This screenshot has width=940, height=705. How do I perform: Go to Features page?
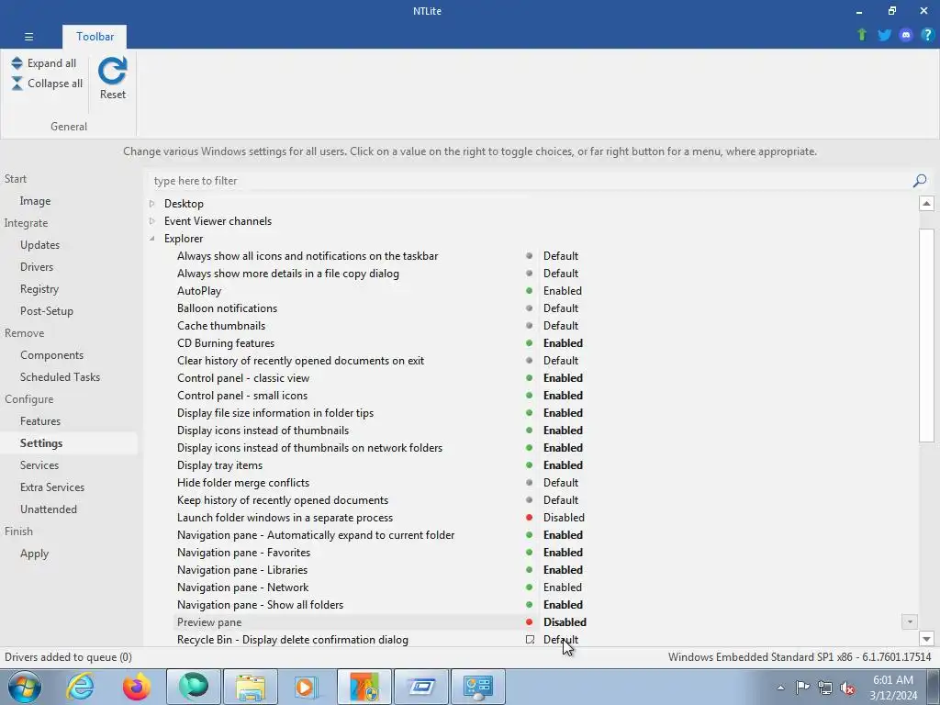click(x=40, y=420)
